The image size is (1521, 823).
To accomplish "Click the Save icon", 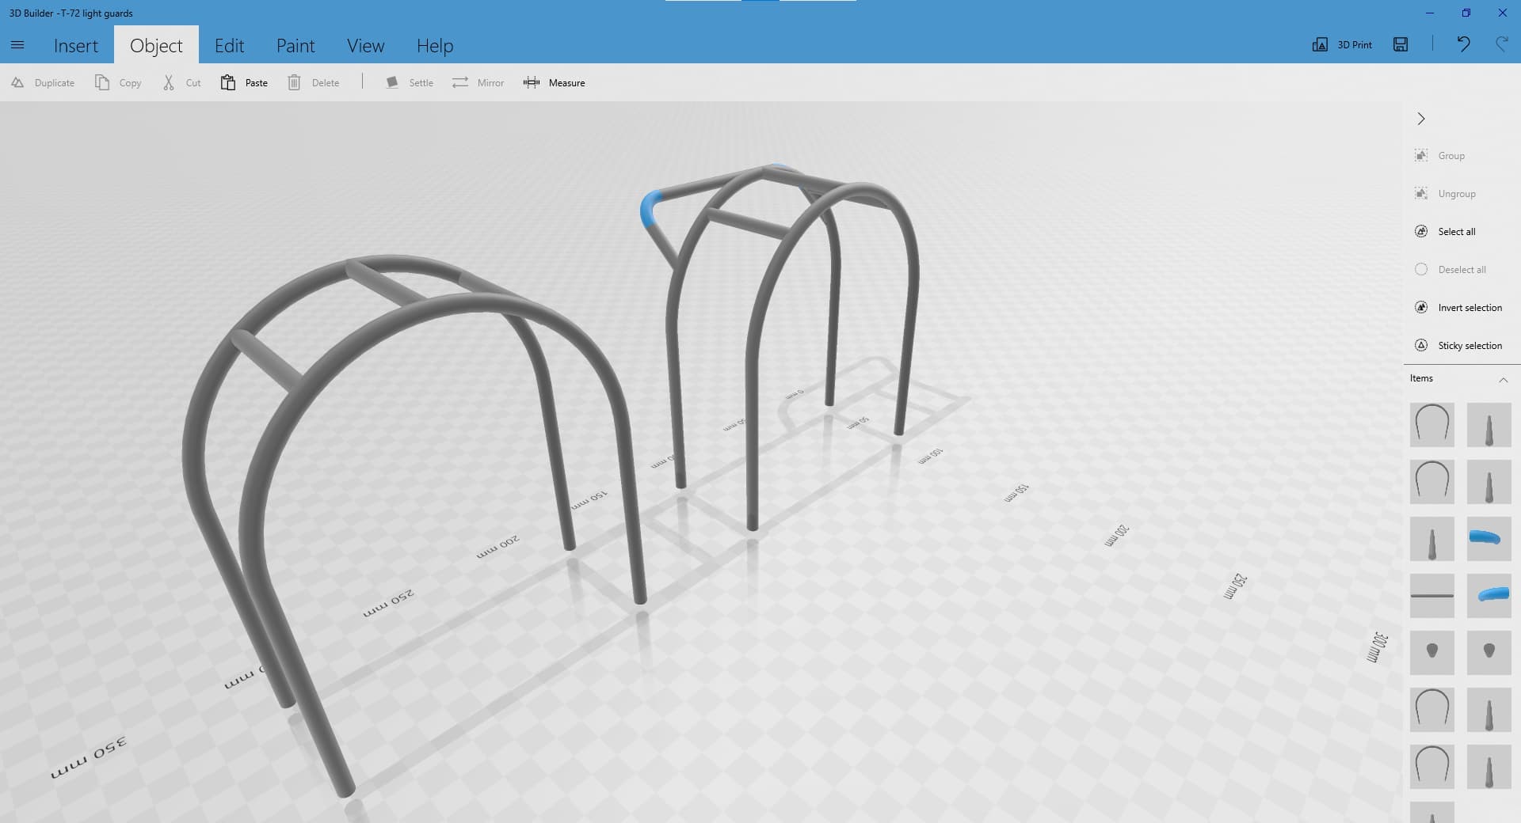I will click(x=1401, y=44).
